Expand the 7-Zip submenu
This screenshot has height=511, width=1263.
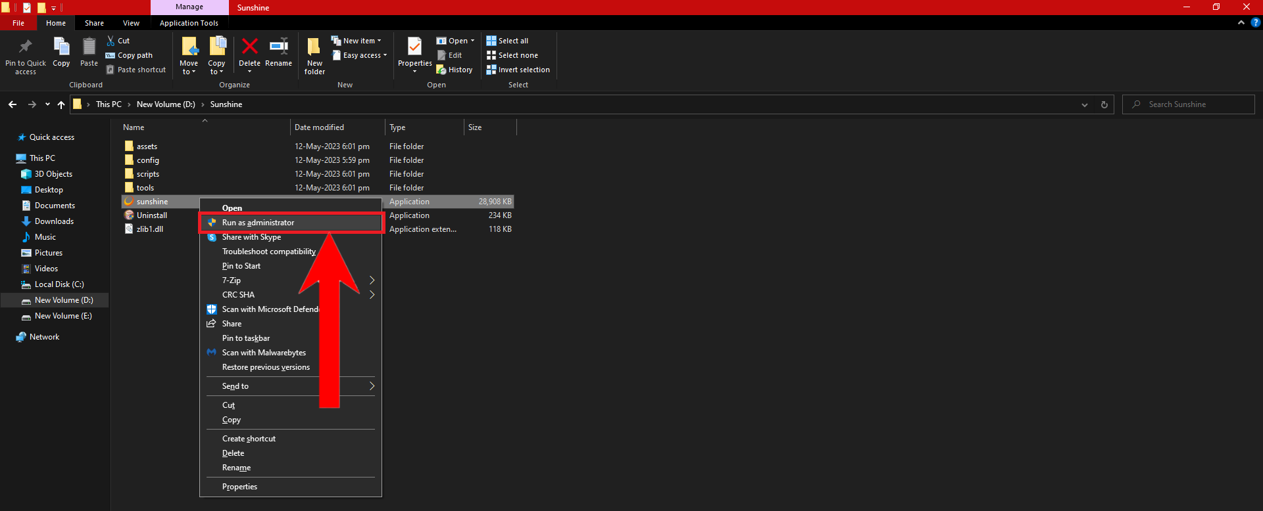click(291, 280)
